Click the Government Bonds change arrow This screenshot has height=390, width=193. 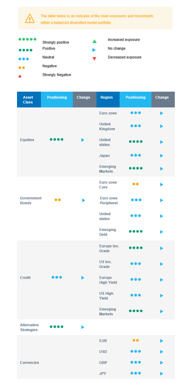coord(83,200)
